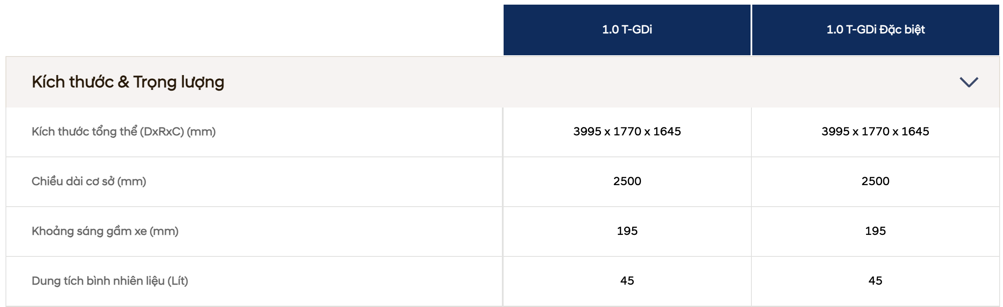Click the Khoảng sáng gầm xe row's blank area
This screenshot has height=307, width=1003.
coord(337,231)
